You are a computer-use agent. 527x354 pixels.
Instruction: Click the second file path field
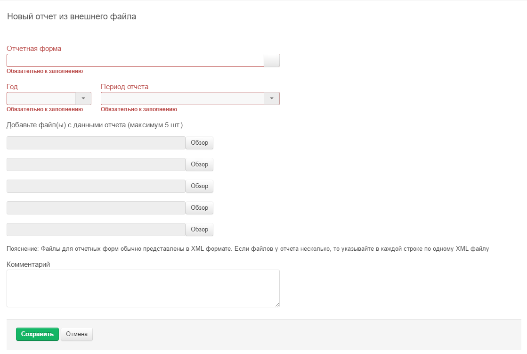96,165
